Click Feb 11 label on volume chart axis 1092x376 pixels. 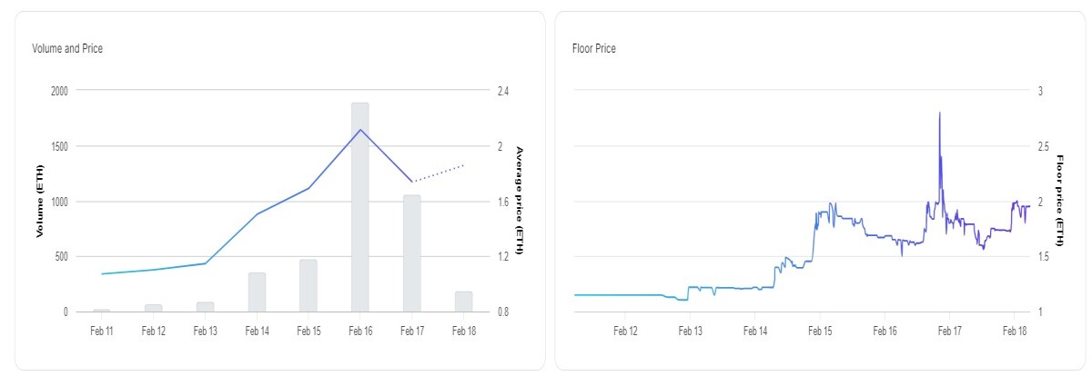[102, 331]
